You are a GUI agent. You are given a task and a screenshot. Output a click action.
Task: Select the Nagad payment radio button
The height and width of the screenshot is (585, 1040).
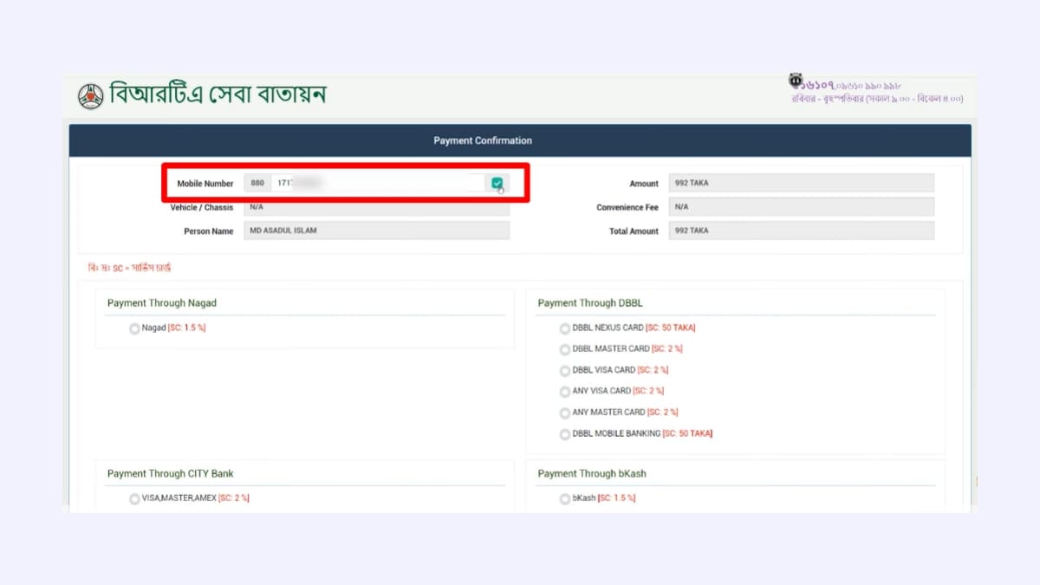[x=134, y=328]
